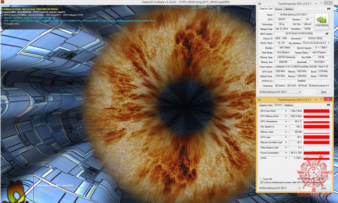Image resolution: width=338 pixels, height=203 pixels.
Task: Click the 1329.7 MHz core clock reading
Action: pos(295,111)
